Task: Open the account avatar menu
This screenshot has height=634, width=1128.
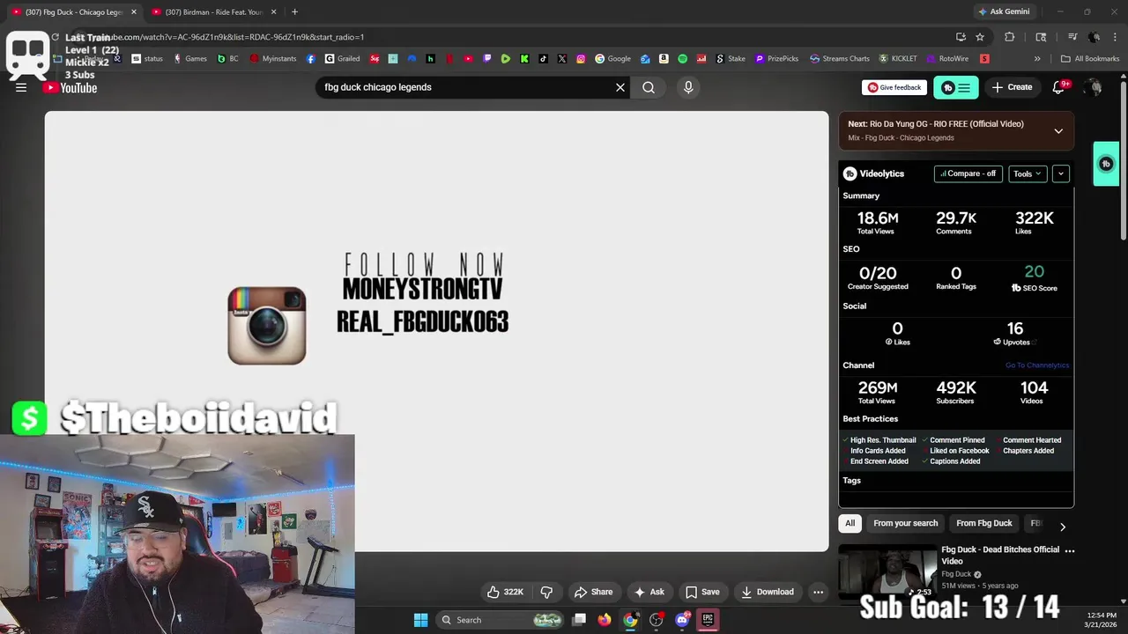Action: [x=1094, y=87]
